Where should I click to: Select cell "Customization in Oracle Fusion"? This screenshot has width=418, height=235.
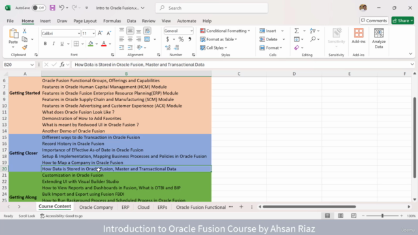pos(126,175)
